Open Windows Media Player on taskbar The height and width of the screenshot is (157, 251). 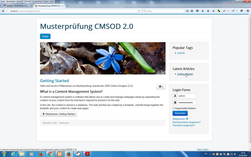31,154
